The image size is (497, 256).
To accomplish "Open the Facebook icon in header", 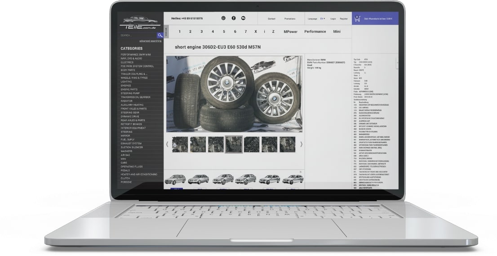I will 234,18.
